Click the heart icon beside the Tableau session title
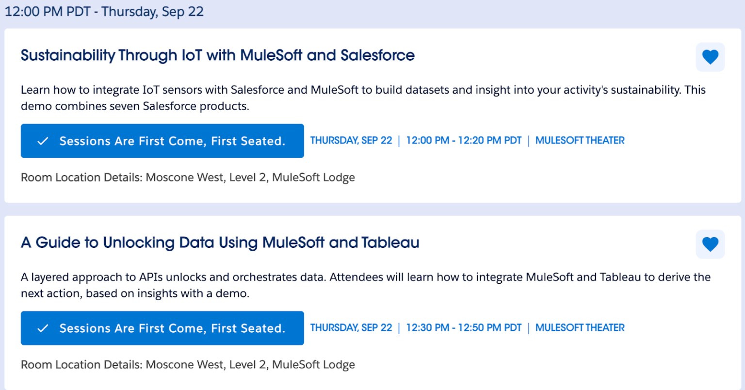 pyautogui.click(x=710, y=244)
